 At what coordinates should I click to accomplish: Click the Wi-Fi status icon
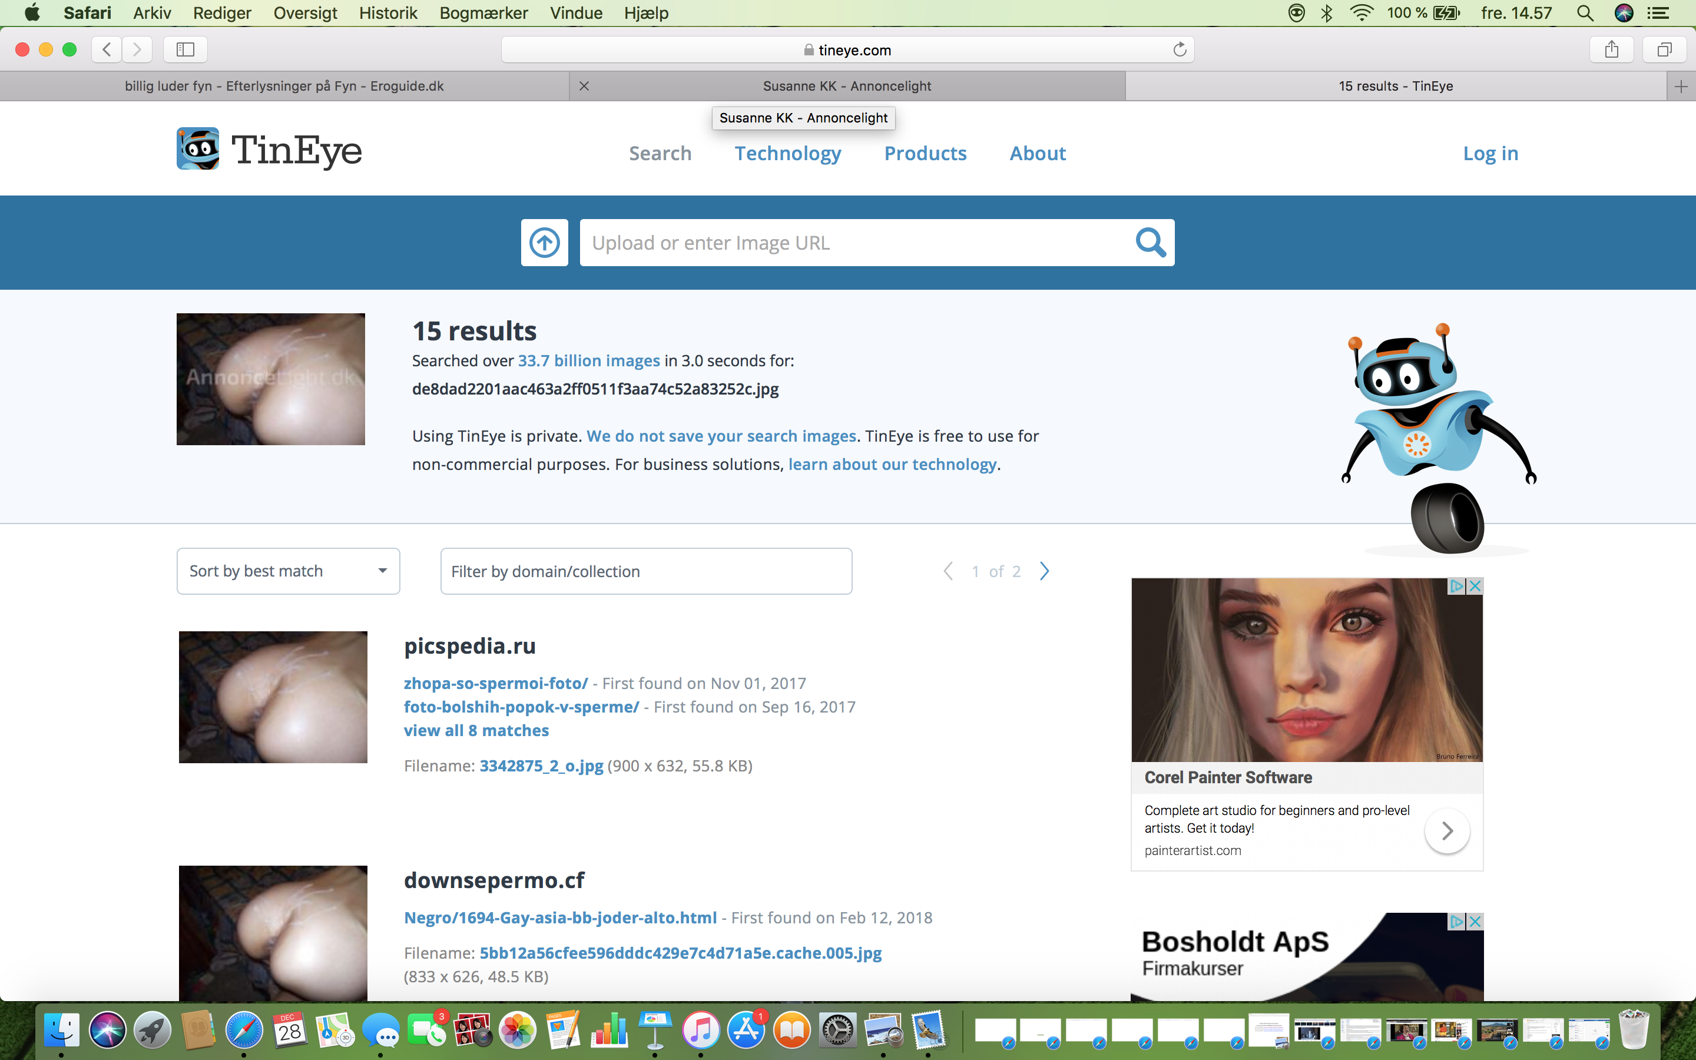(x=1362, y=12)
